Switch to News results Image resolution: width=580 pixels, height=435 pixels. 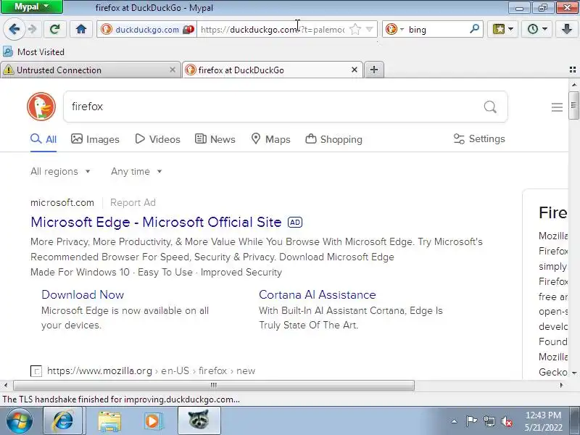[x=215, y=139]
